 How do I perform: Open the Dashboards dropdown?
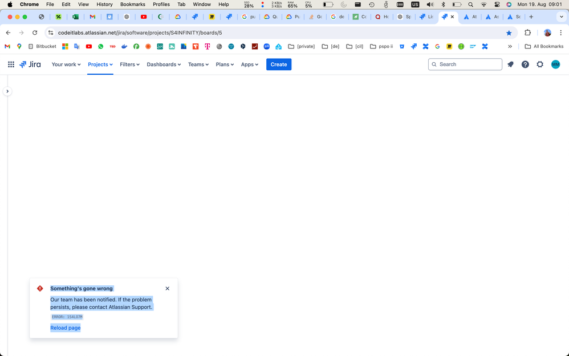tap(164, 64)
